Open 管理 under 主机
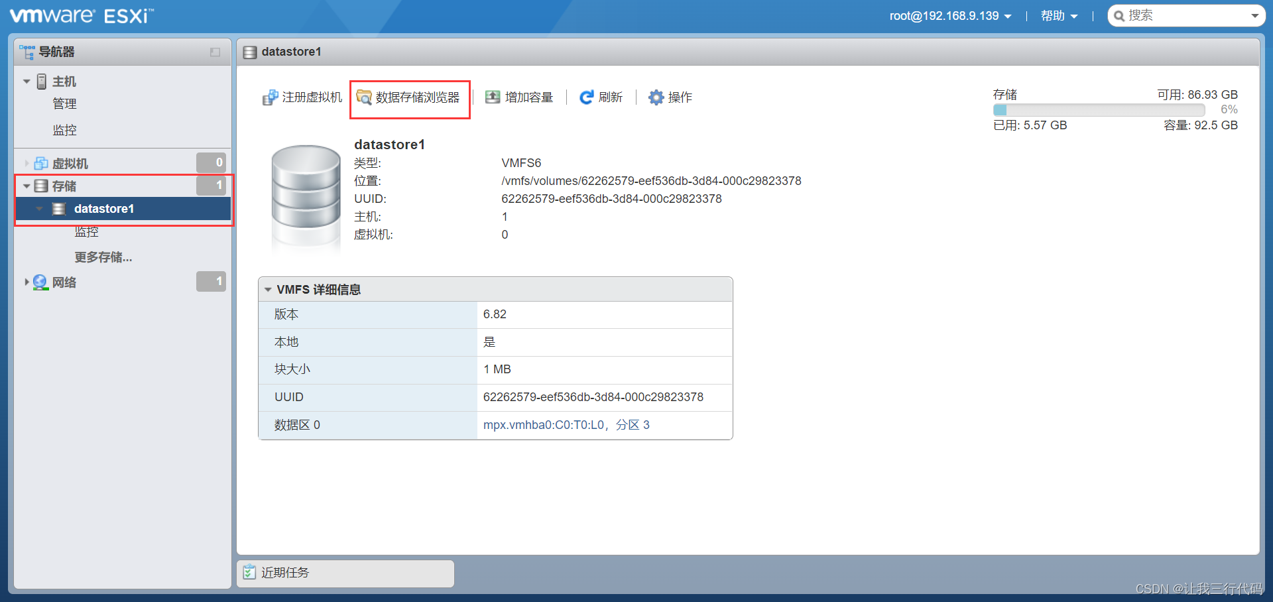This screenshot has height=602, width=1273. point(64,104)
